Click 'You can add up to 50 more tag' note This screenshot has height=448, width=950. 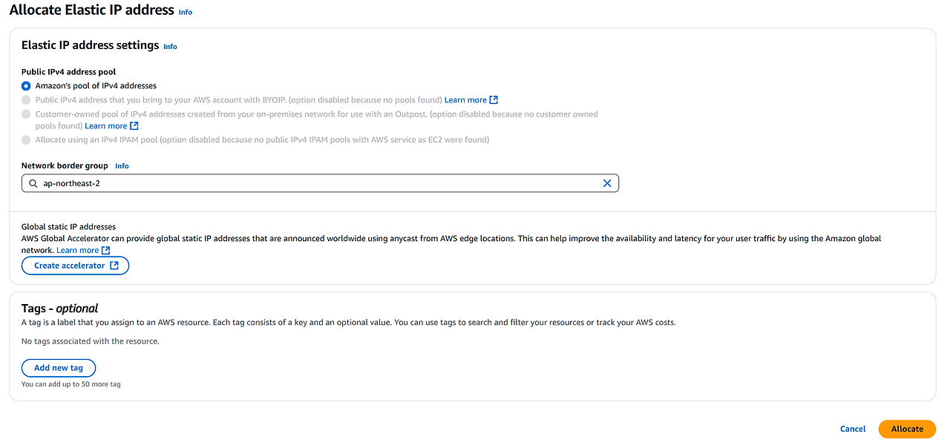[71, 384]
